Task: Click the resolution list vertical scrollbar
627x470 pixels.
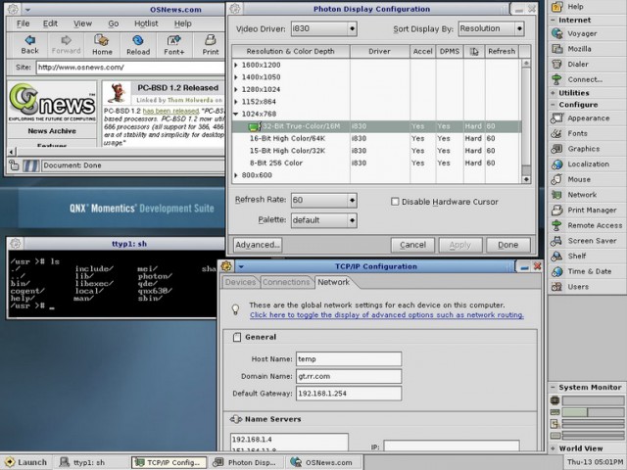Action: [526, 119]
